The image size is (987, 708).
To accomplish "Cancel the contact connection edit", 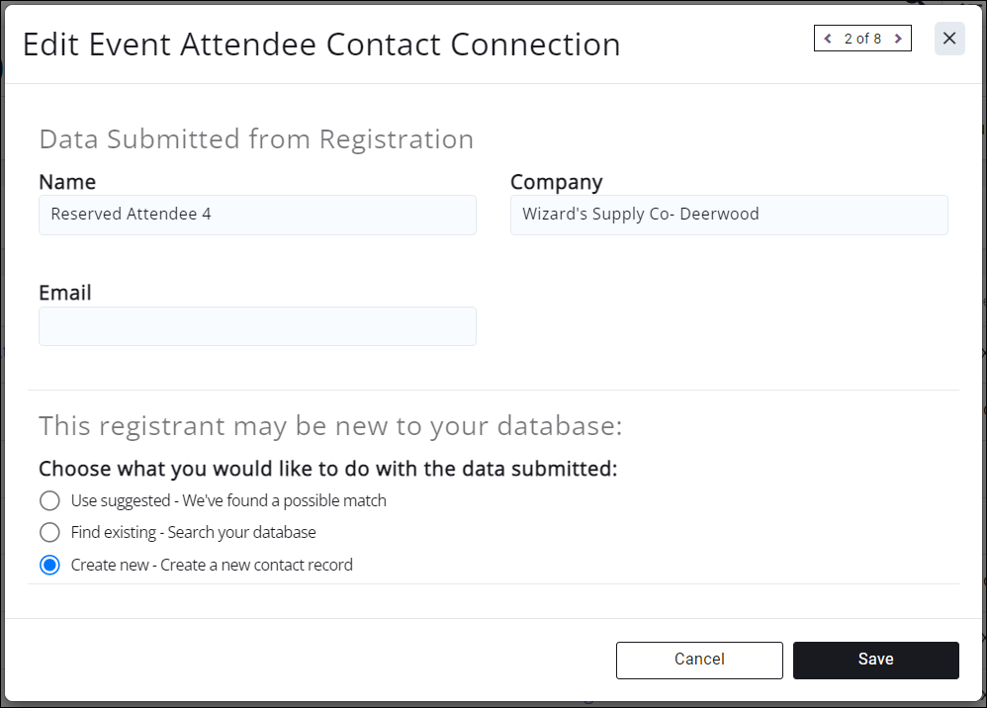I will [x=699, y=660].
